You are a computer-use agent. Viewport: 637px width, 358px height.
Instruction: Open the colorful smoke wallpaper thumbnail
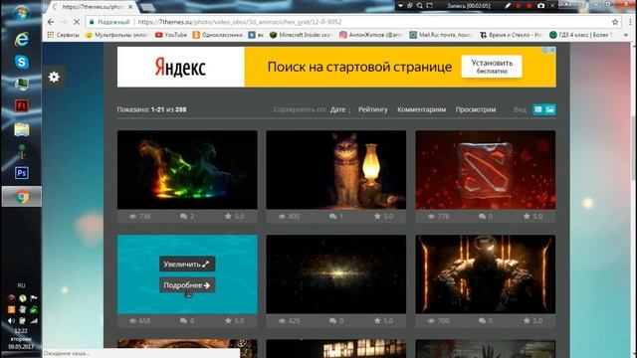click(x=187, y=170)
